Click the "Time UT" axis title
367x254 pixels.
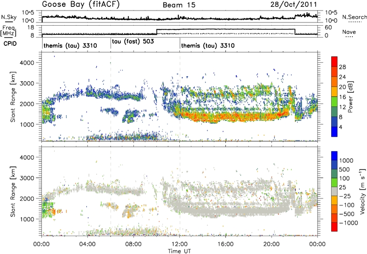coord(179,251)
